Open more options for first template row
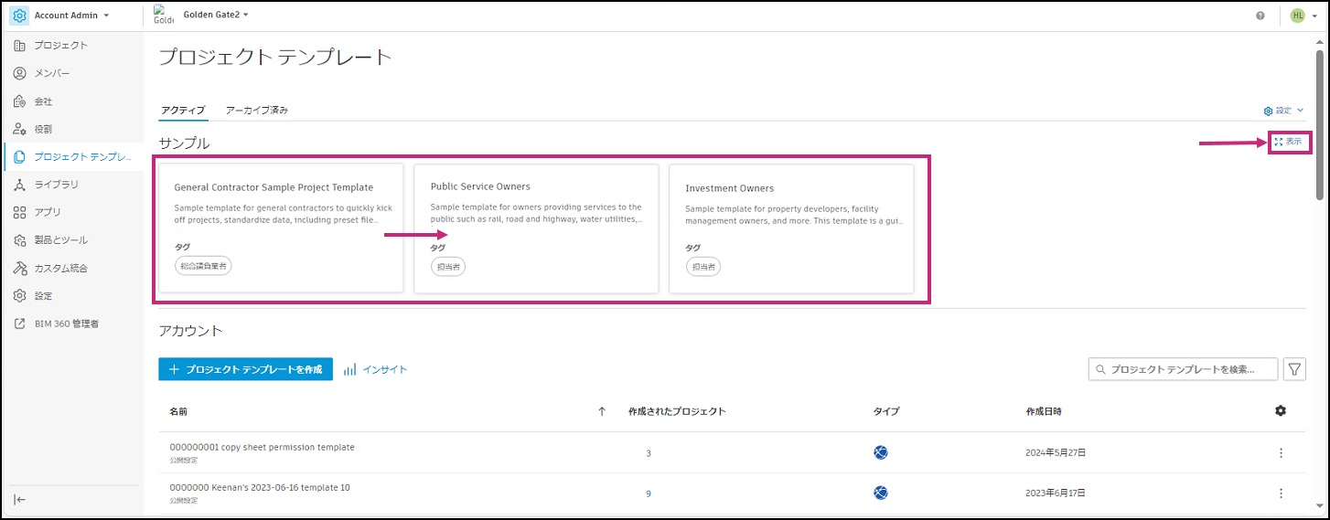Viewport: 1330px width, 520px height. click(x=1281, y=452)
